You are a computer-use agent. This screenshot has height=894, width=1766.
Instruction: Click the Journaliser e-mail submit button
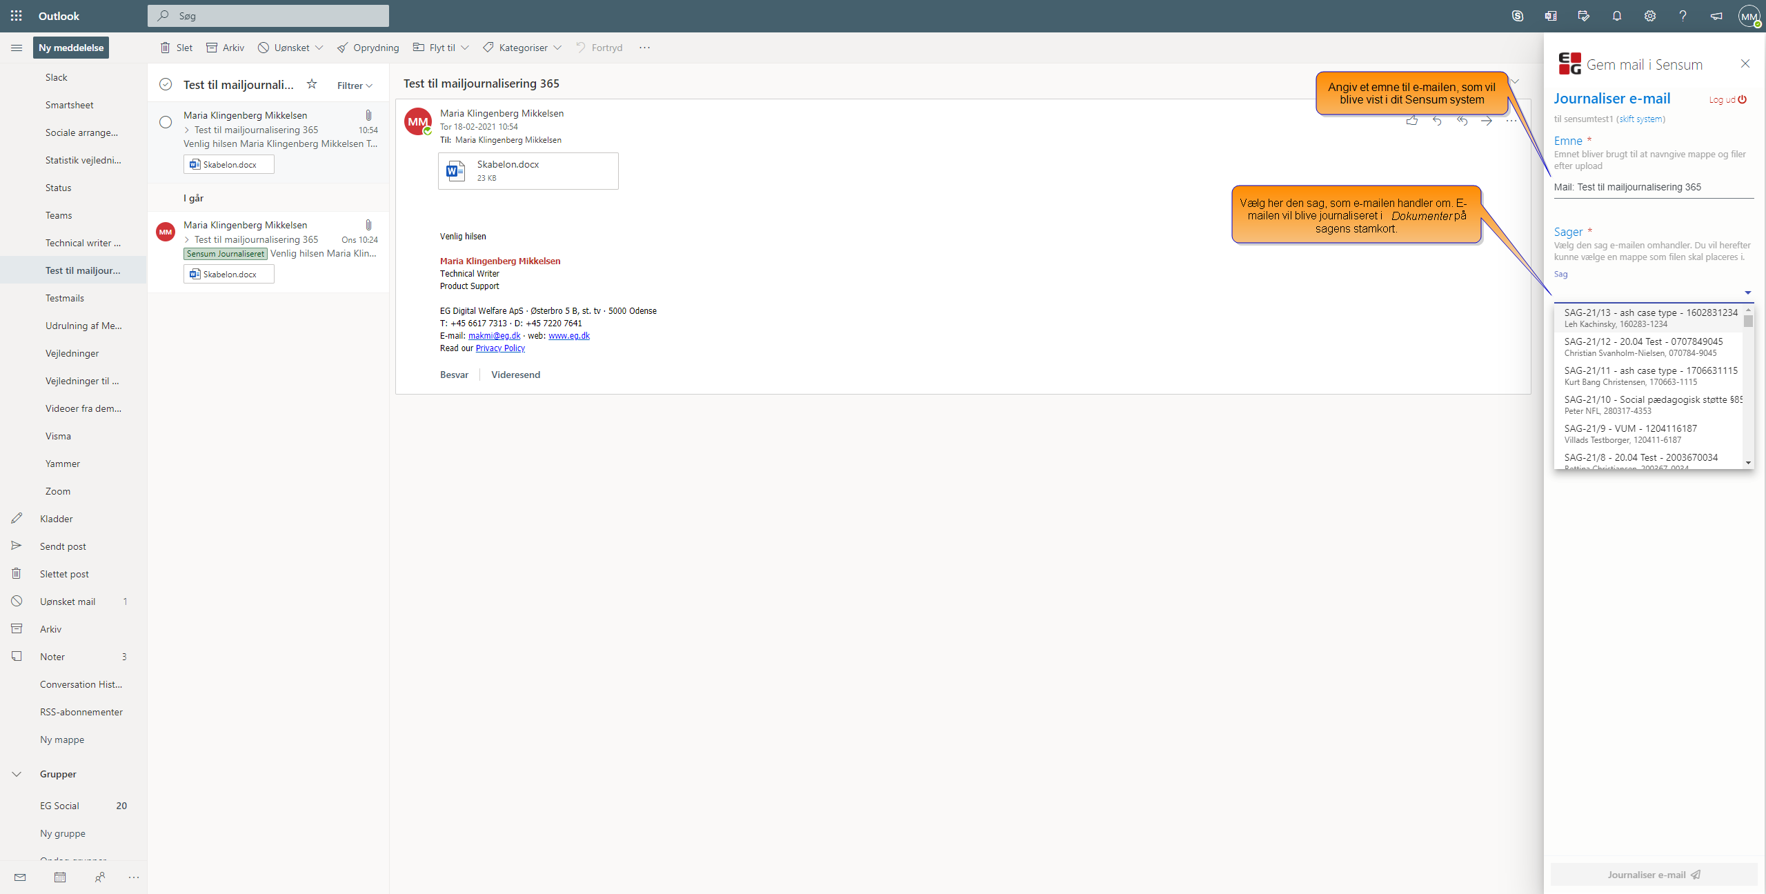1654,875
